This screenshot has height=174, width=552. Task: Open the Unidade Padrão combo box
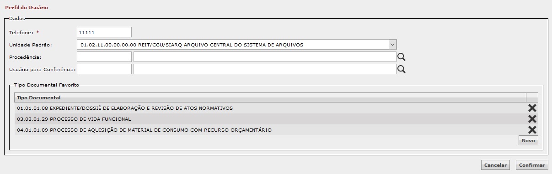237,45
